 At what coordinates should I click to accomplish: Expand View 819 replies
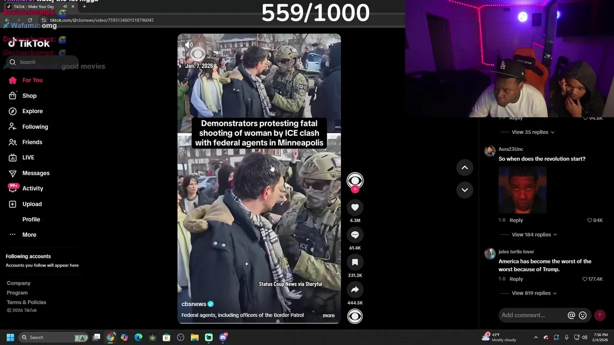click(x=534, y=293)
